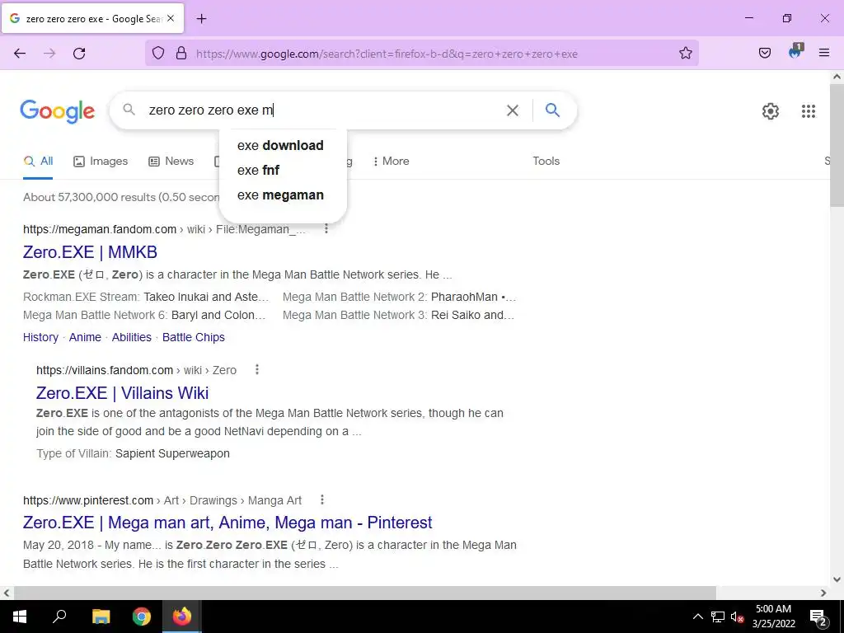Choose the 'exe megaman' suggestion
The image size is (844, 633).
tap(284, 195)
